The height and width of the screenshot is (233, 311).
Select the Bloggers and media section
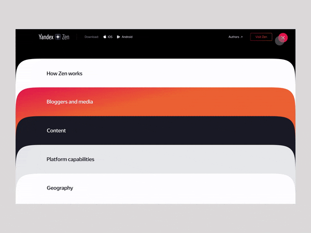tap(155, 102)
